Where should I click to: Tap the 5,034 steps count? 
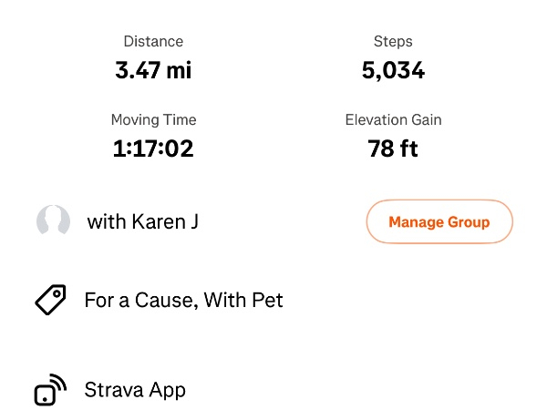393,70
